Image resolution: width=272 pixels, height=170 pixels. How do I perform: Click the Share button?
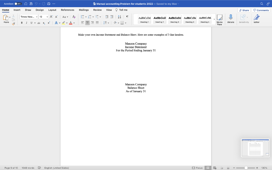244,10
